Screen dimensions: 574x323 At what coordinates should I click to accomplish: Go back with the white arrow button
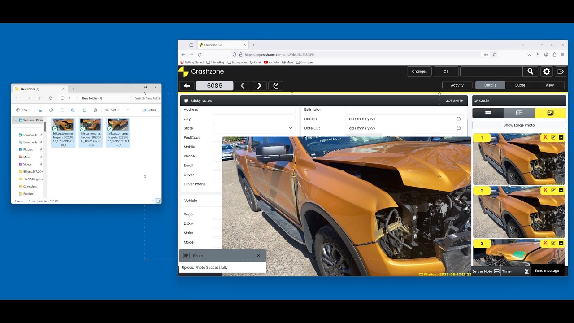[187, 86]
